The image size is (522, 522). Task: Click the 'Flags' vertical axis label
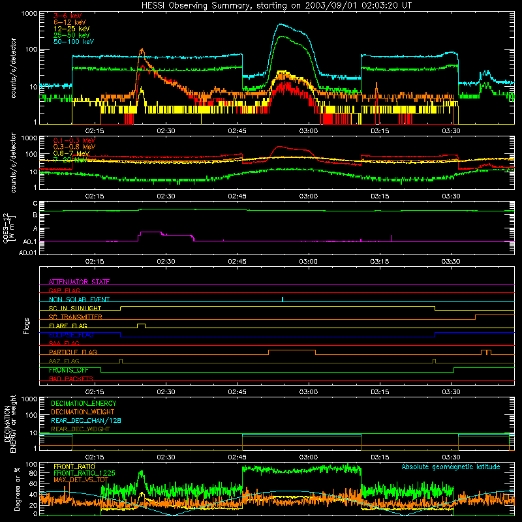[26, 326]
